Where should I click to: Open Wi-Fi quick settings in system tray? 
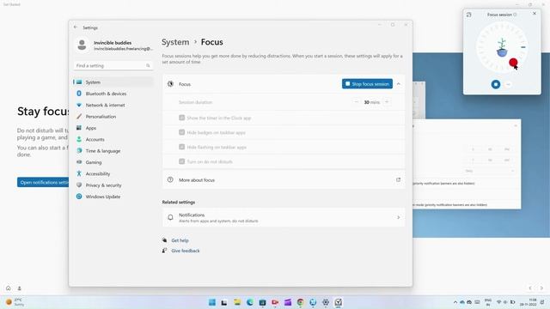(x=498, y=302)
